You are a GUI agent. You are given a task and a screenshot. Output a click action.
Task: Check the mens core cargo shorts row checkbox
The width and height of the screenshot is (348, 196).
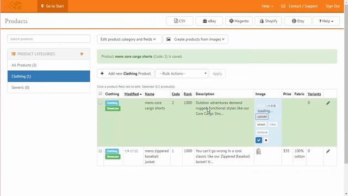tap(100, 103)
